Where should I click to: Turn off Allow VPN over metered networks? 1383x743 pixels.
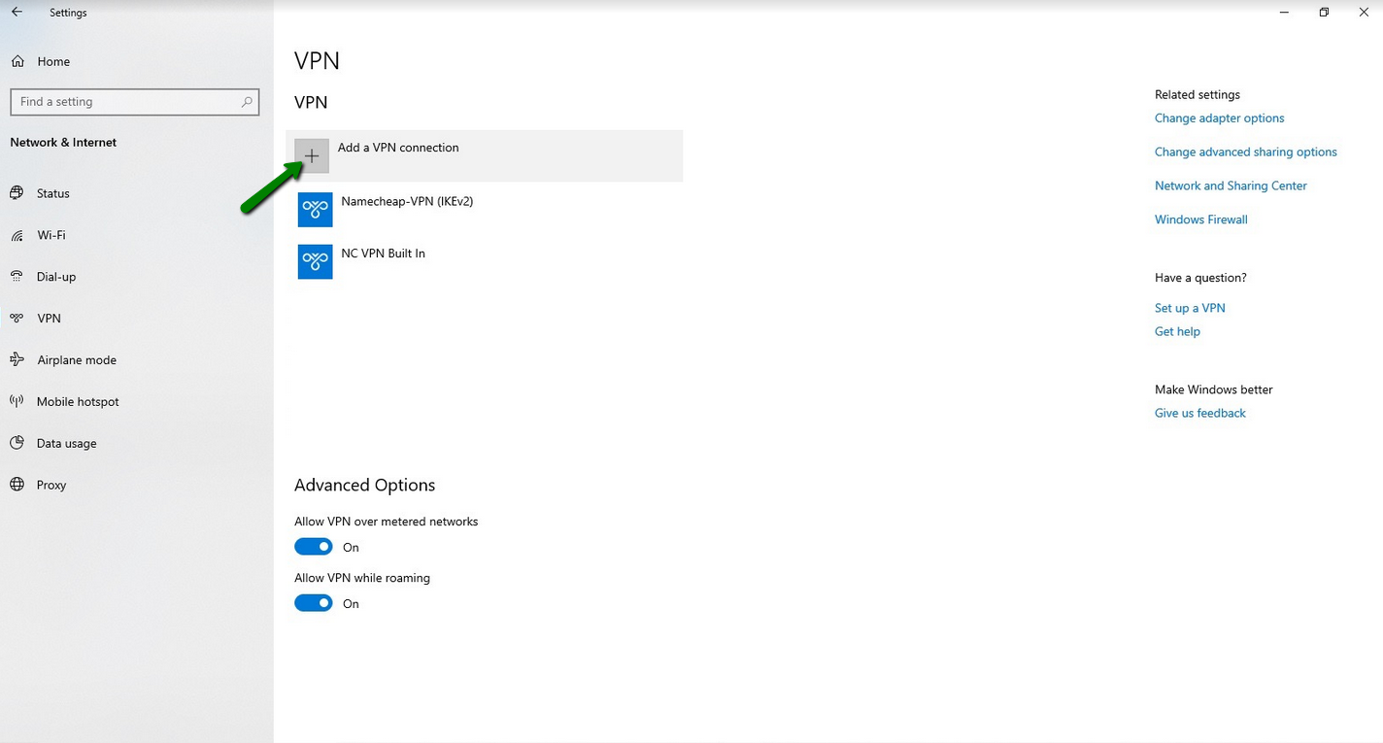[x=314, y=547]
